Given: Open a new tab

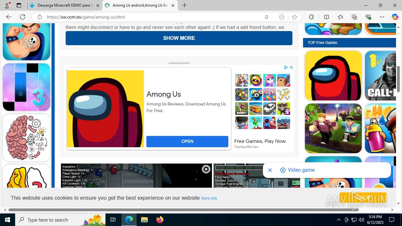Looking at the screenshot, I should (x=184, y=5).
